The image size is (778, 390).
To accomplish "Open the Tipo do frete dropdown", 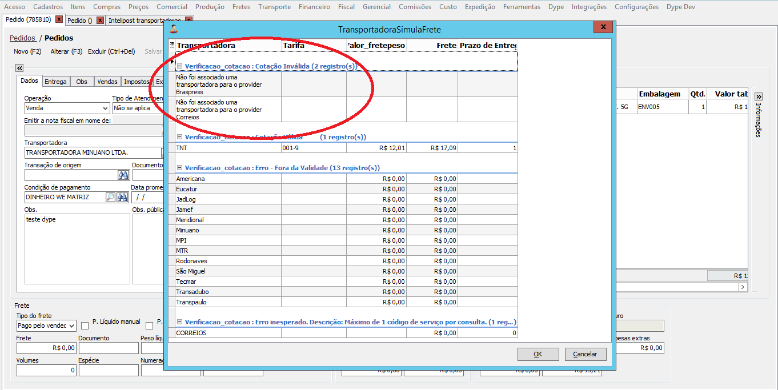I will (x=71, y=326).
